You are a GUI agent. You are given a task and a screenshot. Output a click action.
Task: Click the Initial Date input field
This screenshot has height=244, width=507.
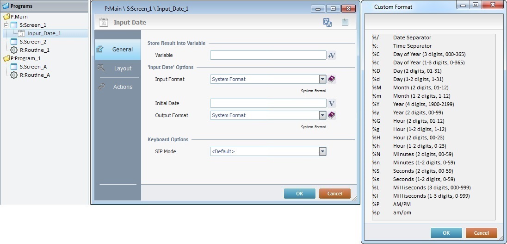coord(268,103)
